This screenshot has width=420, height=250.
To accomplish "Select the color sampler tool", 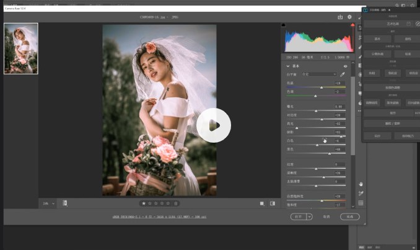I will (x=361, y=194).
